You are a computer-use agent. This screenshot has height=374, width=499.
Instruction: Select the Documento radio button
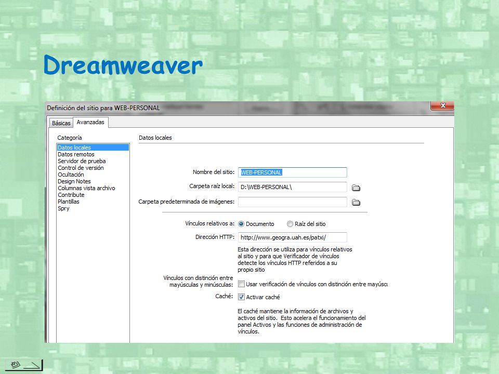(x=241, y=224)
